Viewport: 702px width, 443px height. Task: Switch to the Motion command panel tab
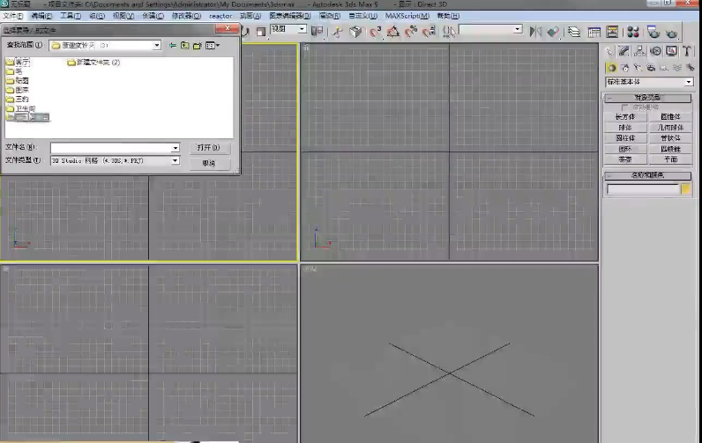[656, 51]
